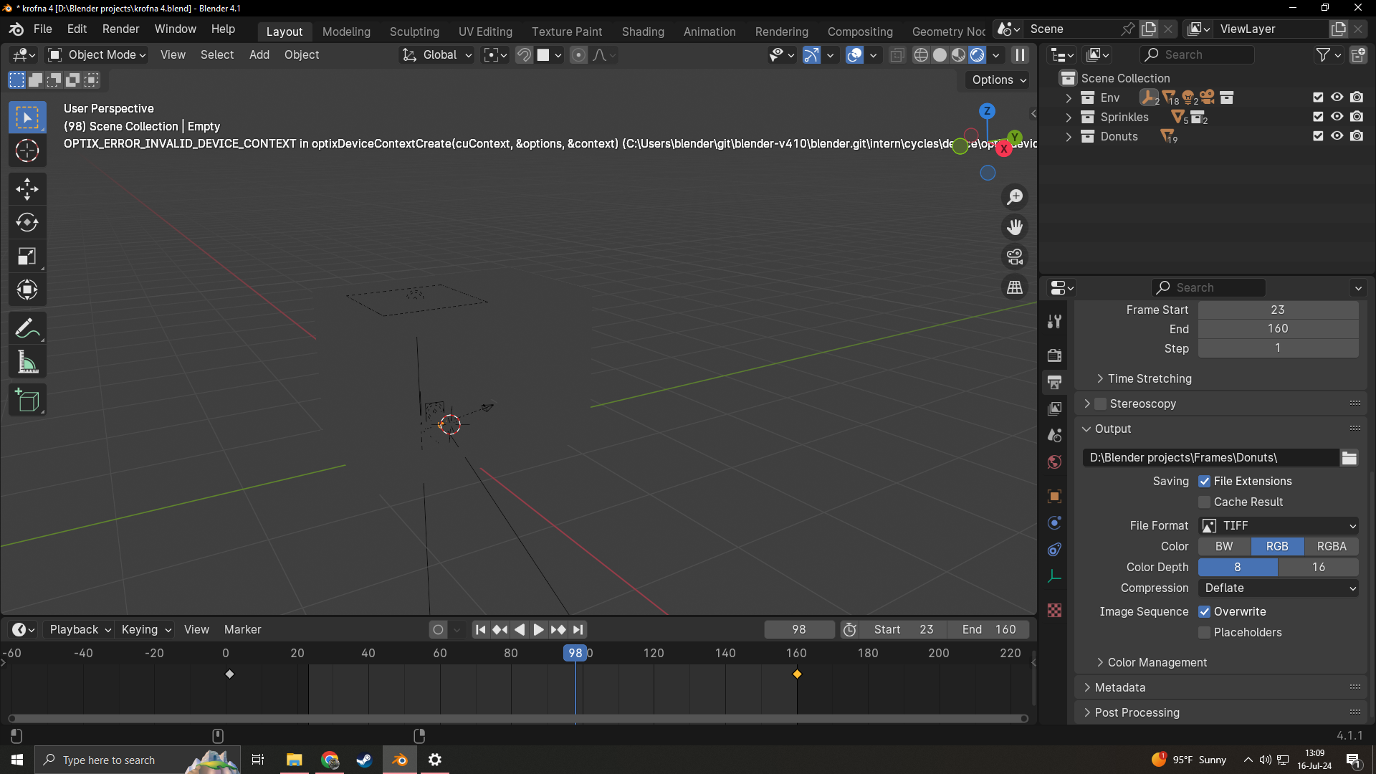Open the Render menu
This screenshot has height=774, width=1376.
tap(120, 29)
